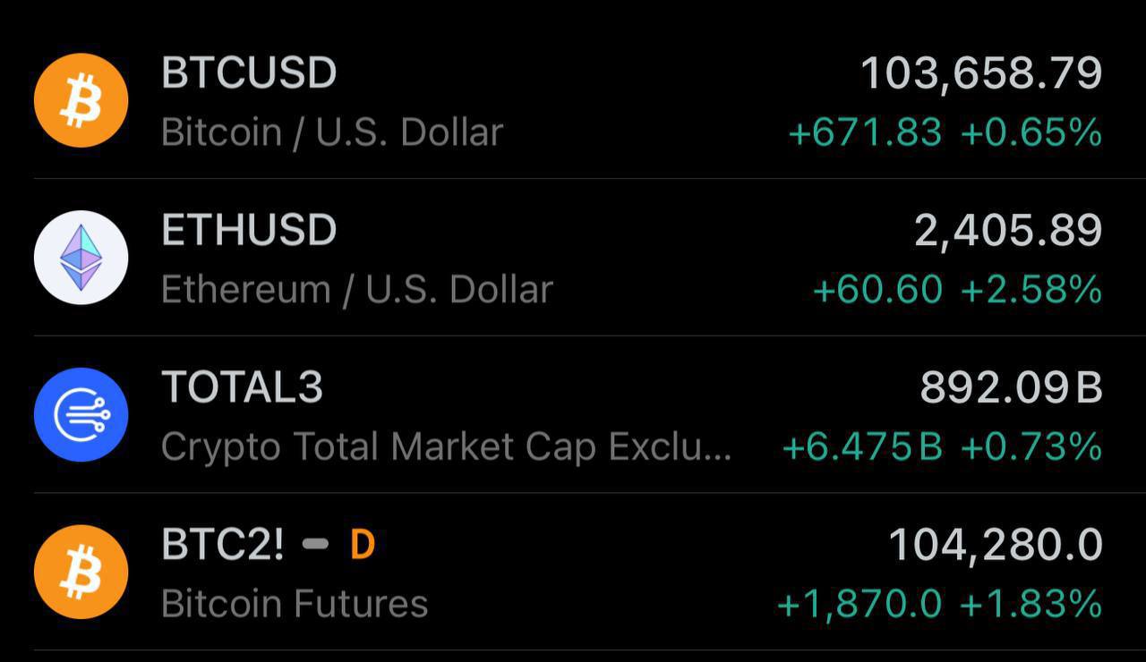This screenshot has width=1146, height=662.
Task: Tap the TOTAL3 value 892.09 B
Action: coord(1011,387)
